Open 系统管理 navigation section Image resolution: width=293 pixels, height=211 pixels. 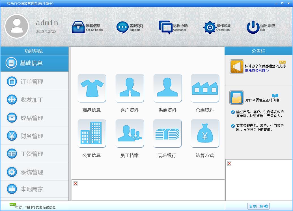[35, 172]
